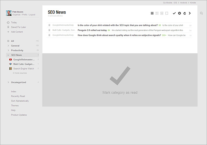Image resolution: width=207 pixels, height=145 pixels.
Task: Open the Today section
Action: pos(14,22)
